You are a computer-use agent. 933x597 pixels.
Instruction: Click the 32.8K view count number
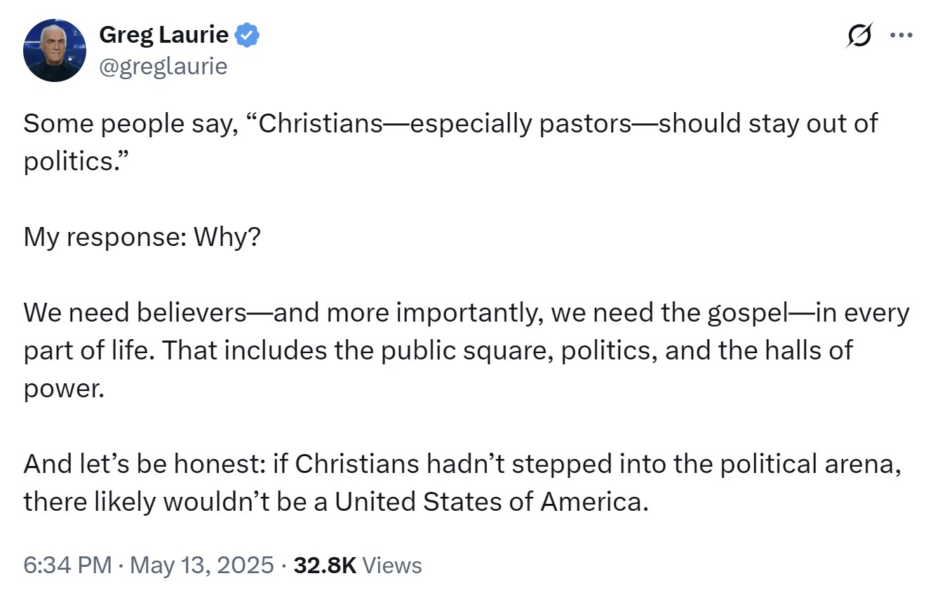(x=325, y=565)
